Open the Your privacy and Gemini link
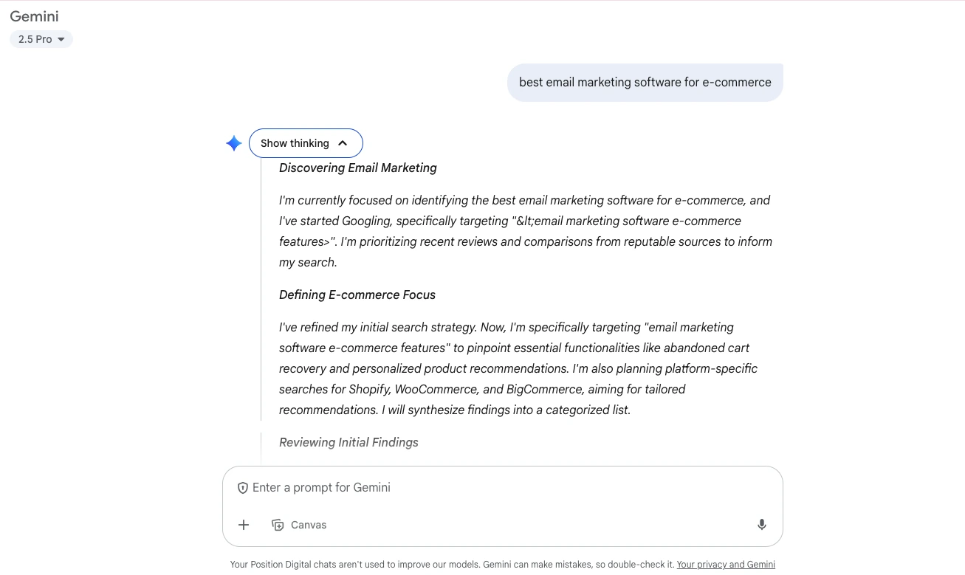 (726, 565)
